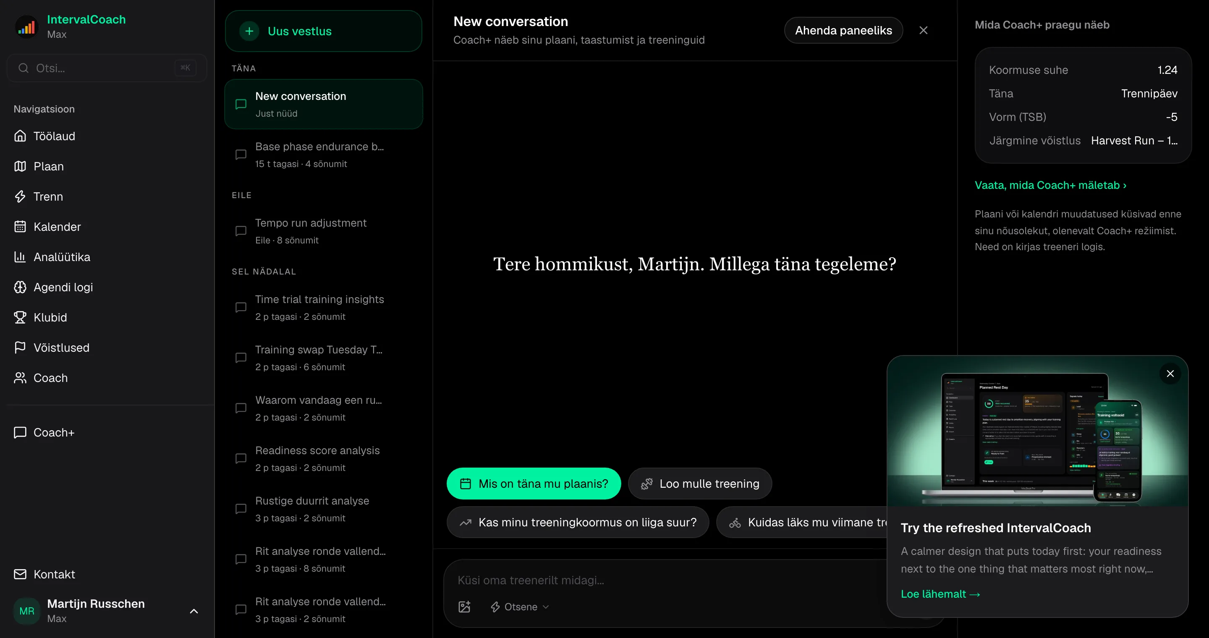Select Kas minu treeningkoormus on liiga suur?
The width and height of the screenshot is (1209, 638).
pos(578,522)
